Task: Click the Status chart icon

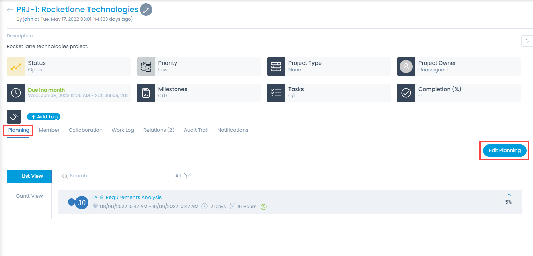Action: 16,67
